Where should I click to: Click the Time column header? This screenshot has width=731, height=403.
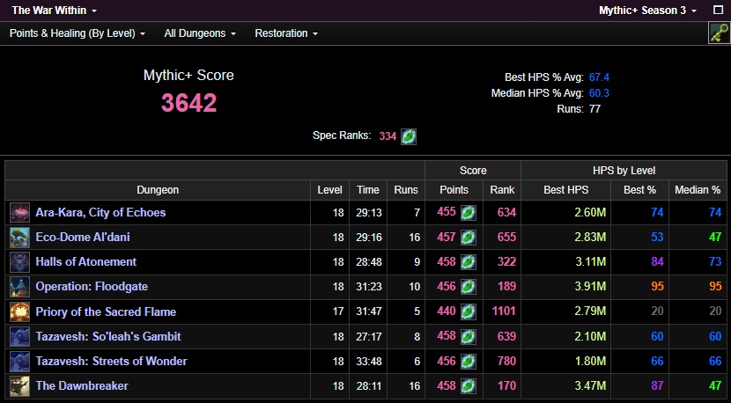pyautogui.click(x=368, y=190)
